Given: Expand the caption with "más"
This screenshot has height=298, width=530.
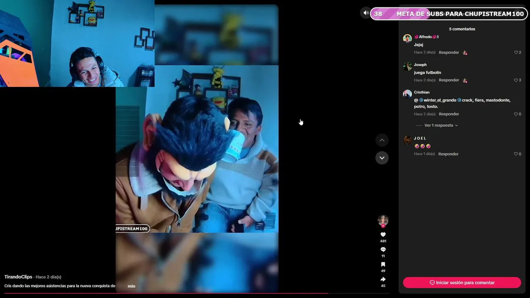Looking at the screenshot, I should coord(132,286).
